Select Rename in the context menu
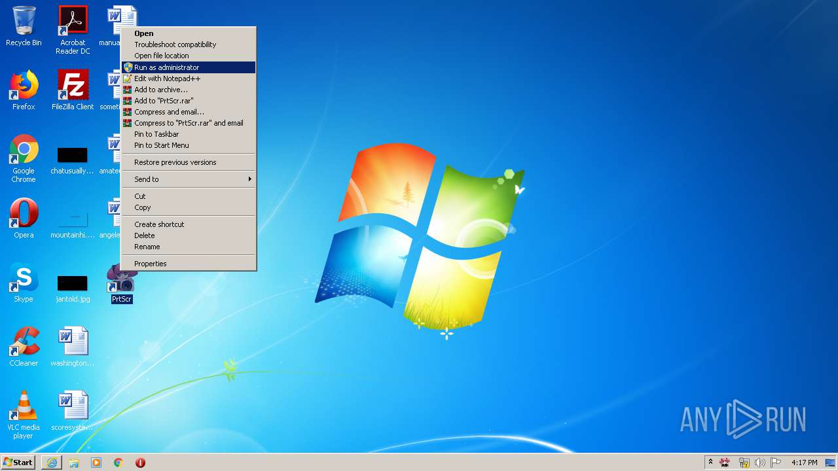The height and width of the screenshot is (471, 838). click(189, 247)
